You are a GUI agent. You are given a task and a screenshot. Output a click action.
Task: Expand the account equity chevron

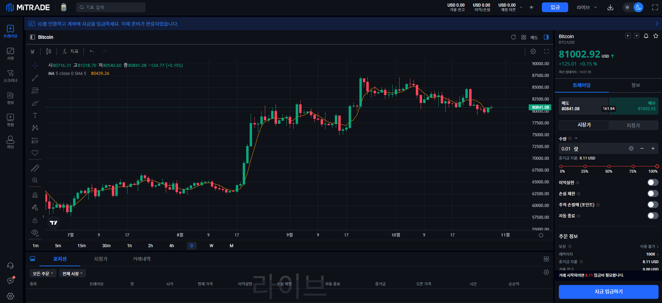coord(521,7)
